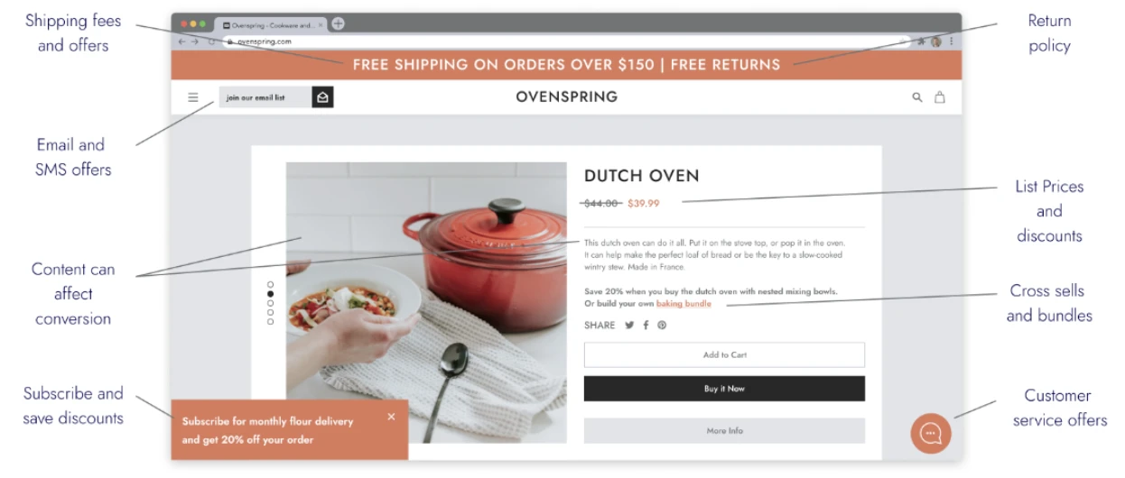Expand the More Info section
Viewport: 1125px width, 478px height.
(x=724, y=430)
